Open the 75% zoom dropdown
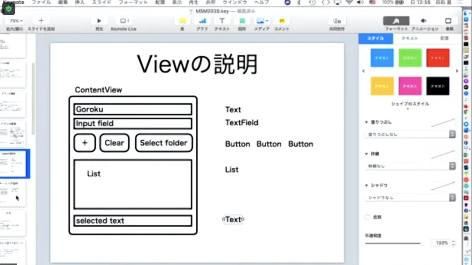The height and width of the screenshot is (265, 472). [16, 21]
